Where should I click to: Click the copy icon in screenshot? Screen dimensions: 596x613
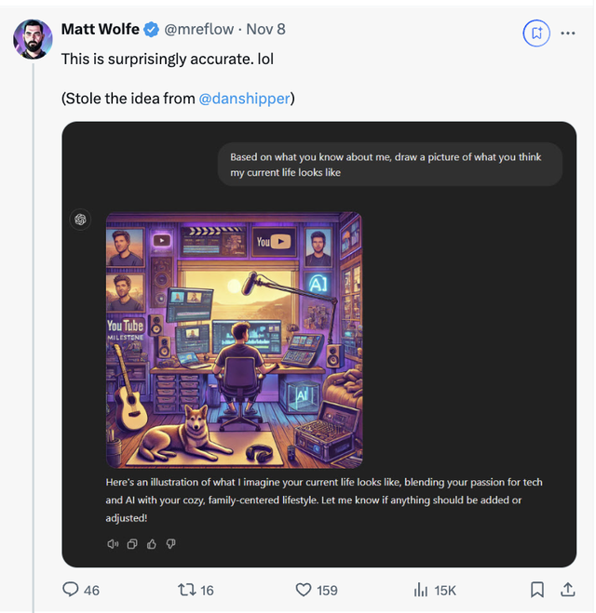click(x=132, y=544)
